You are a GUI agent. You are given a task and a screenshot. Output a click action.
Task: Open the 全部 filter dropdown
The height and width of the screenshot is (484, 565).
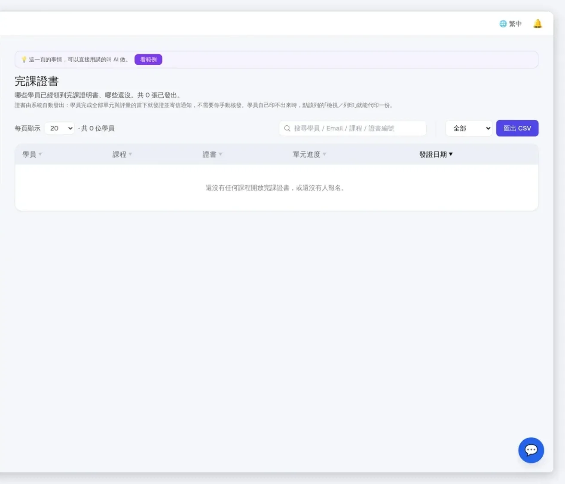pyautogui.click(x=469, y=128)
